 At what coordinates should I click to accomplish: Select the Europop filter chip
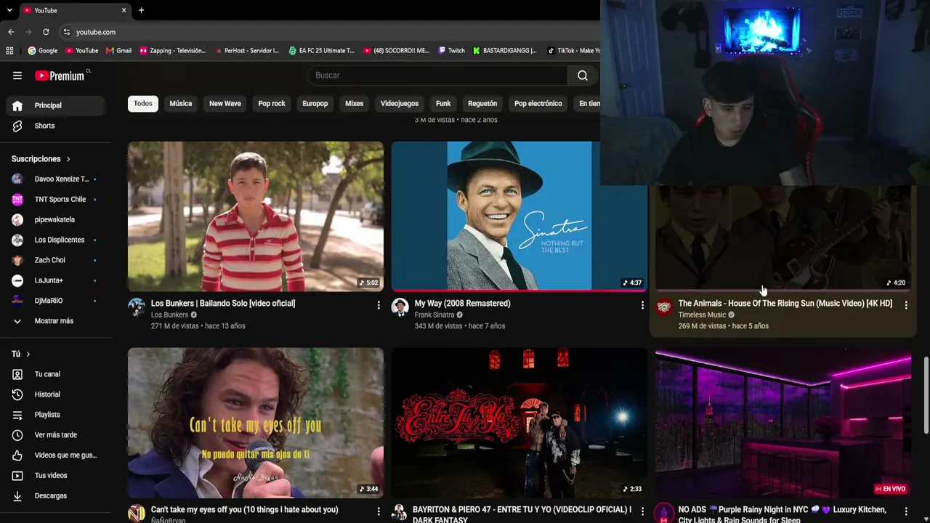[315, 103]
